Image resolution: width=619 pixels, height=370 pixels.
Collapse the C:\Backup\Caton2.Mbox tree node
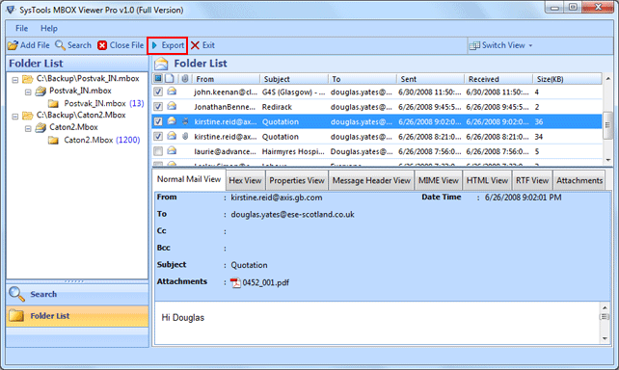(x=15, y=117)
